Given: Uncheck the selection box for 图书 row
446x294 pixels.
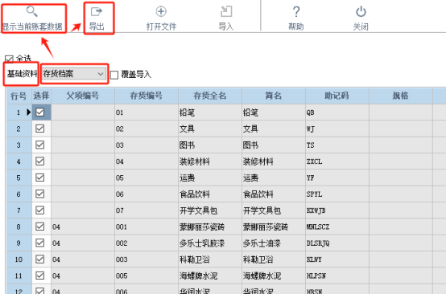Looking at the screenshot, I should [x=39, y=145].
